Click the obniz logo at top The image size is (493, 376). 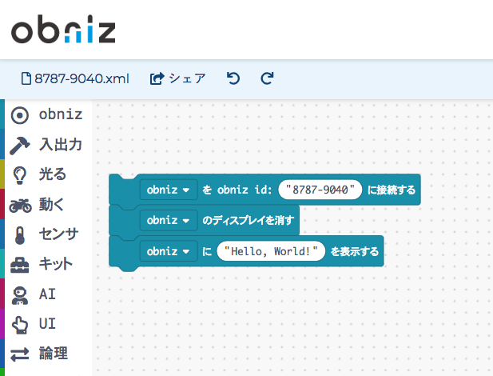(x=63, y=30)
